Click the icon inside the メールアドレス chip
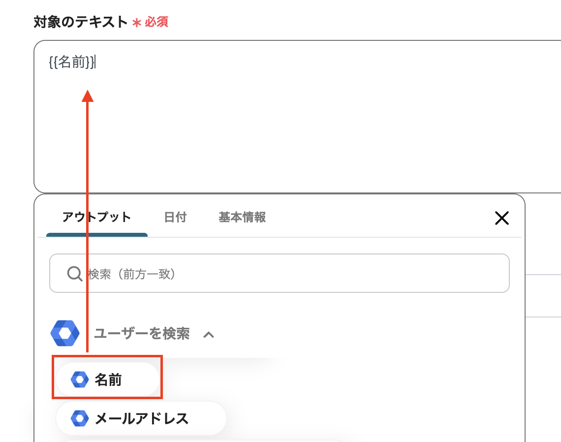Screen dimensions: 561x442 tap(79, 418)
